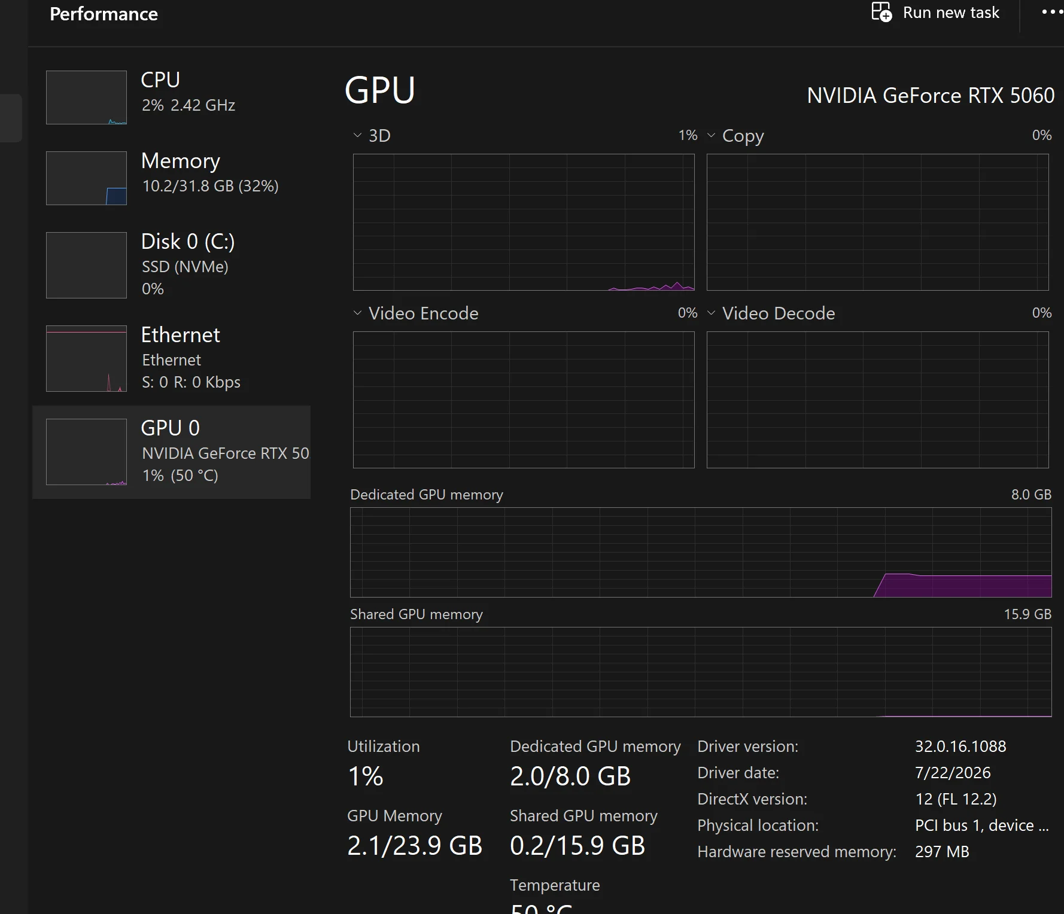The height and width of the screenshot is (914, 1064).
Task: Open the Disk 0 (C:) performance entry
Action: pos(171,265)
